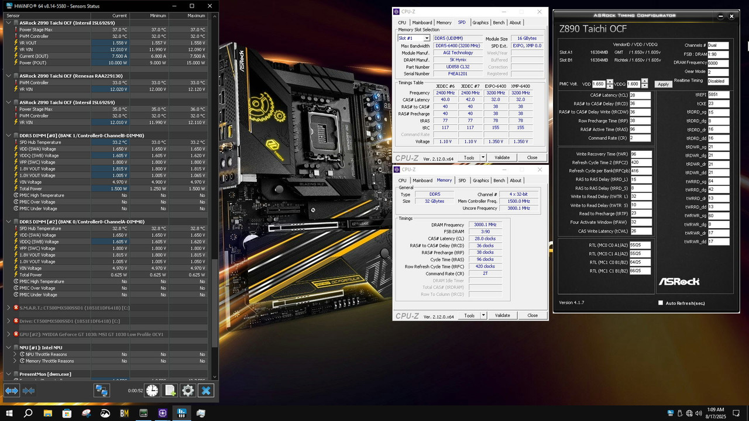Click HWiNFO collapse-all arrows icon
749x421 pixels.
point(28,391)
